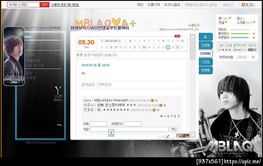Click scrollbar up arrow in diary panel
The height and width of the screenshot is (166, 263).
point(193,37)
